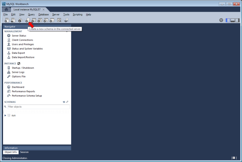Go to the Home screen tab
The width and height of the screenshot is (242, 162).
coord(6,9)
